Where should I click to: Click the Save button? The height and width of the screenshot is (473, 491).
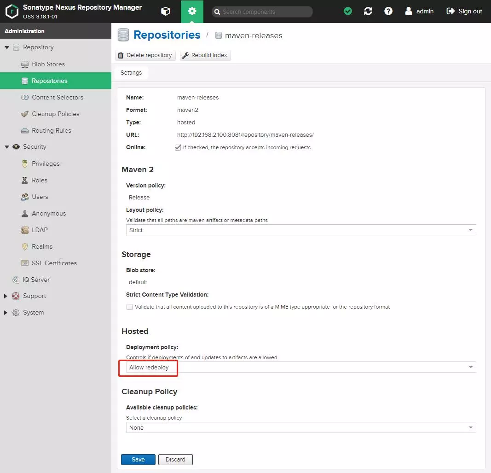138,459
